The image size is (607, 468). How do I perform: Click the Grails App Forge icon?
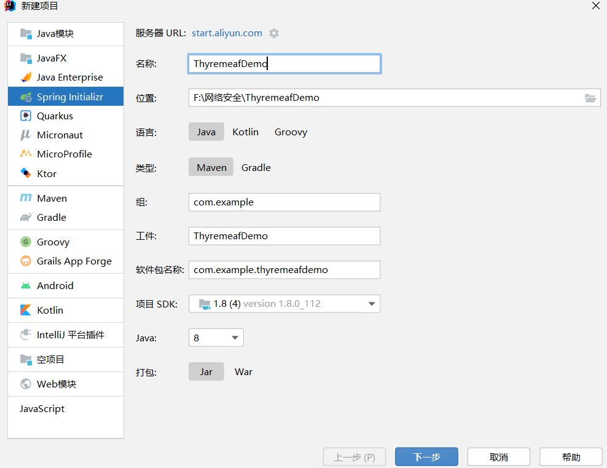click(26, 261)
